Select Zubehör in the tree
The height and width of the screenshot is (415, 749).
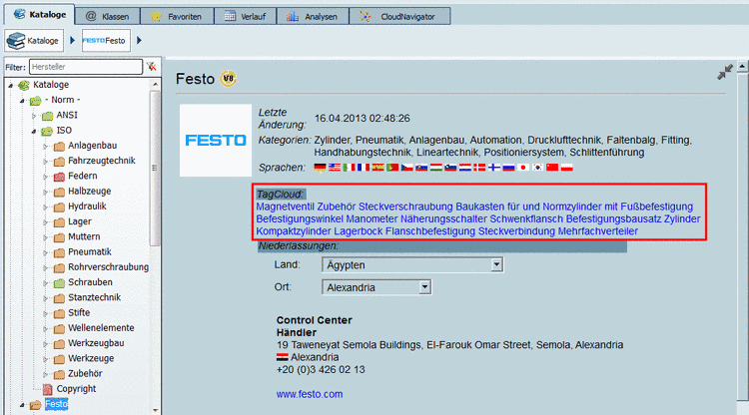(x=85, y=373)
